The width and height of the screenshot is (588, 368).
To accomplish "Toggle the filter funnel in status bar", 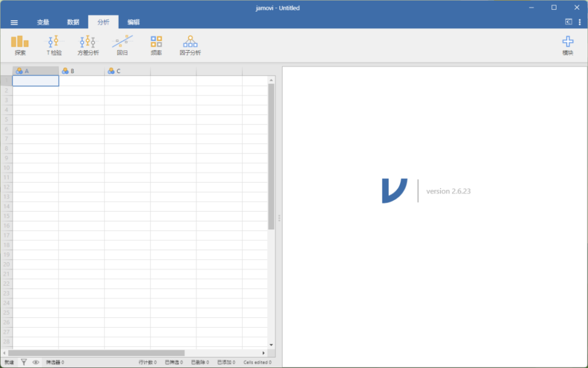I will pos(24,362).
